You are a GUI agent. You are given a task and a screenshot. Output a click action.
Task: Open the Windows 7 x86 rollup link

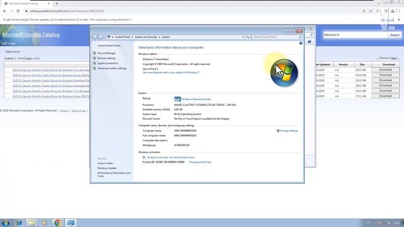tap(50, 70)
